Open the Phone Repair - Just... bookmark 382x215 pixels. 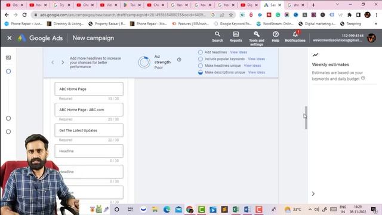tap(23, 24)
